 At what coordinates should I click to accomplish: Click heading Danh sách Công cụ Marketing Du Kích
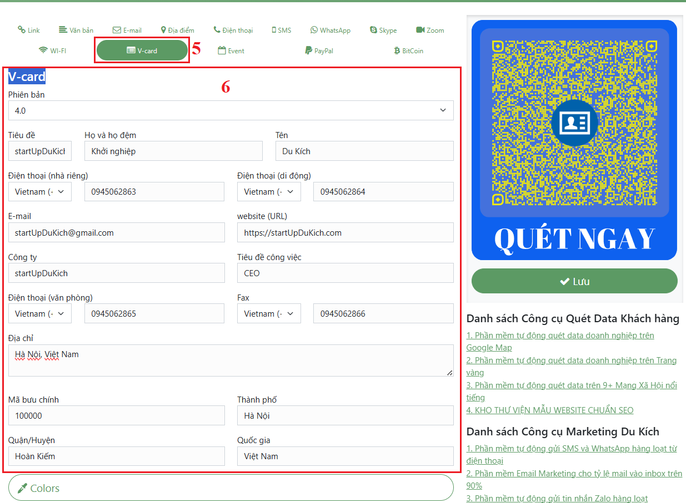[x=563, y=431]
